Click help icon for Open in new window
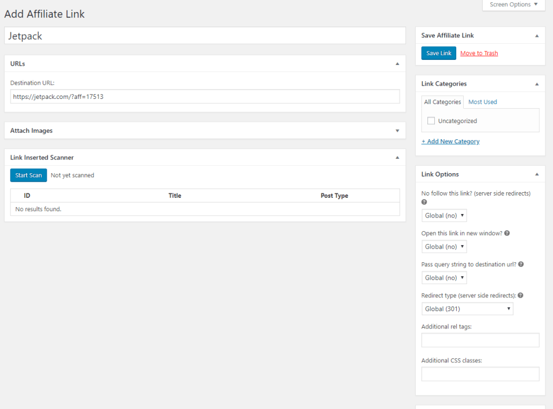Viewport: 553px width, 409px height. [x=507, y=234]
